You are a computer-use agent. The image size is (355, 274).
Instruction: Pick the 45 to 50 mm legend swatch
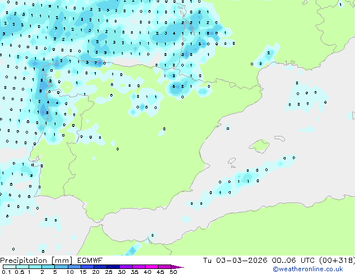[165, 267]
